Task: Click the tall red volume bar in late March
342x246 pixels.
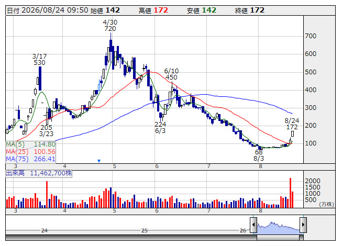Action: click(47, 194)
